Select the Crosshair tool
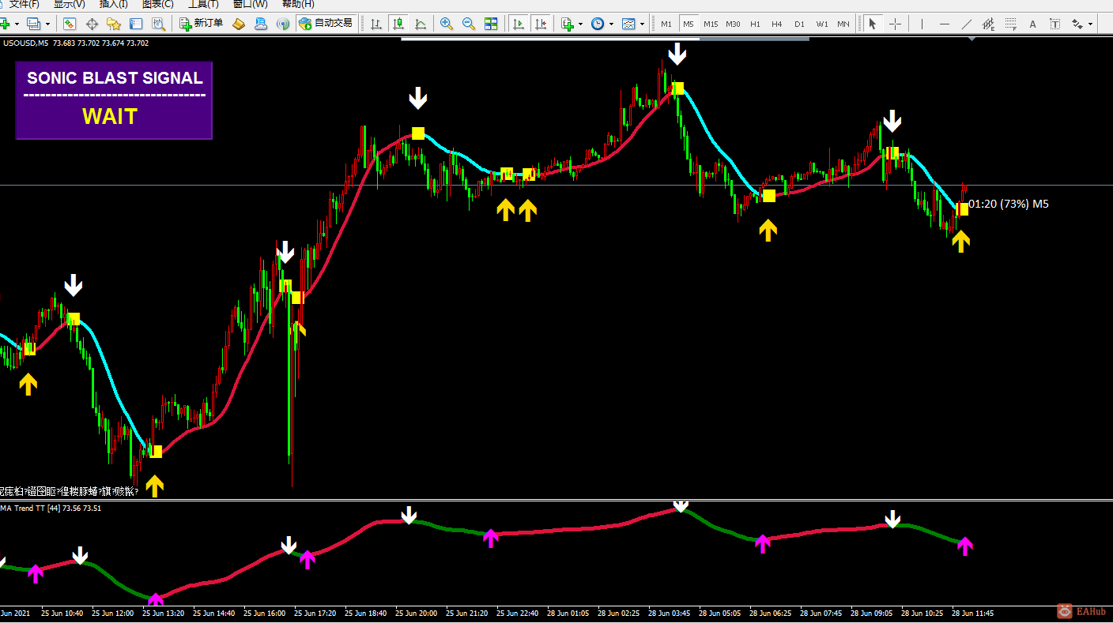 click(895, 24)
